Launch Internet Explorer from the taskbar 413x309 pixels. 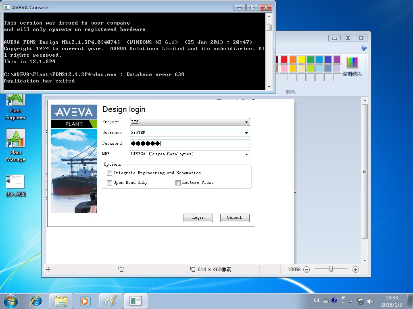tap(36, 301)
